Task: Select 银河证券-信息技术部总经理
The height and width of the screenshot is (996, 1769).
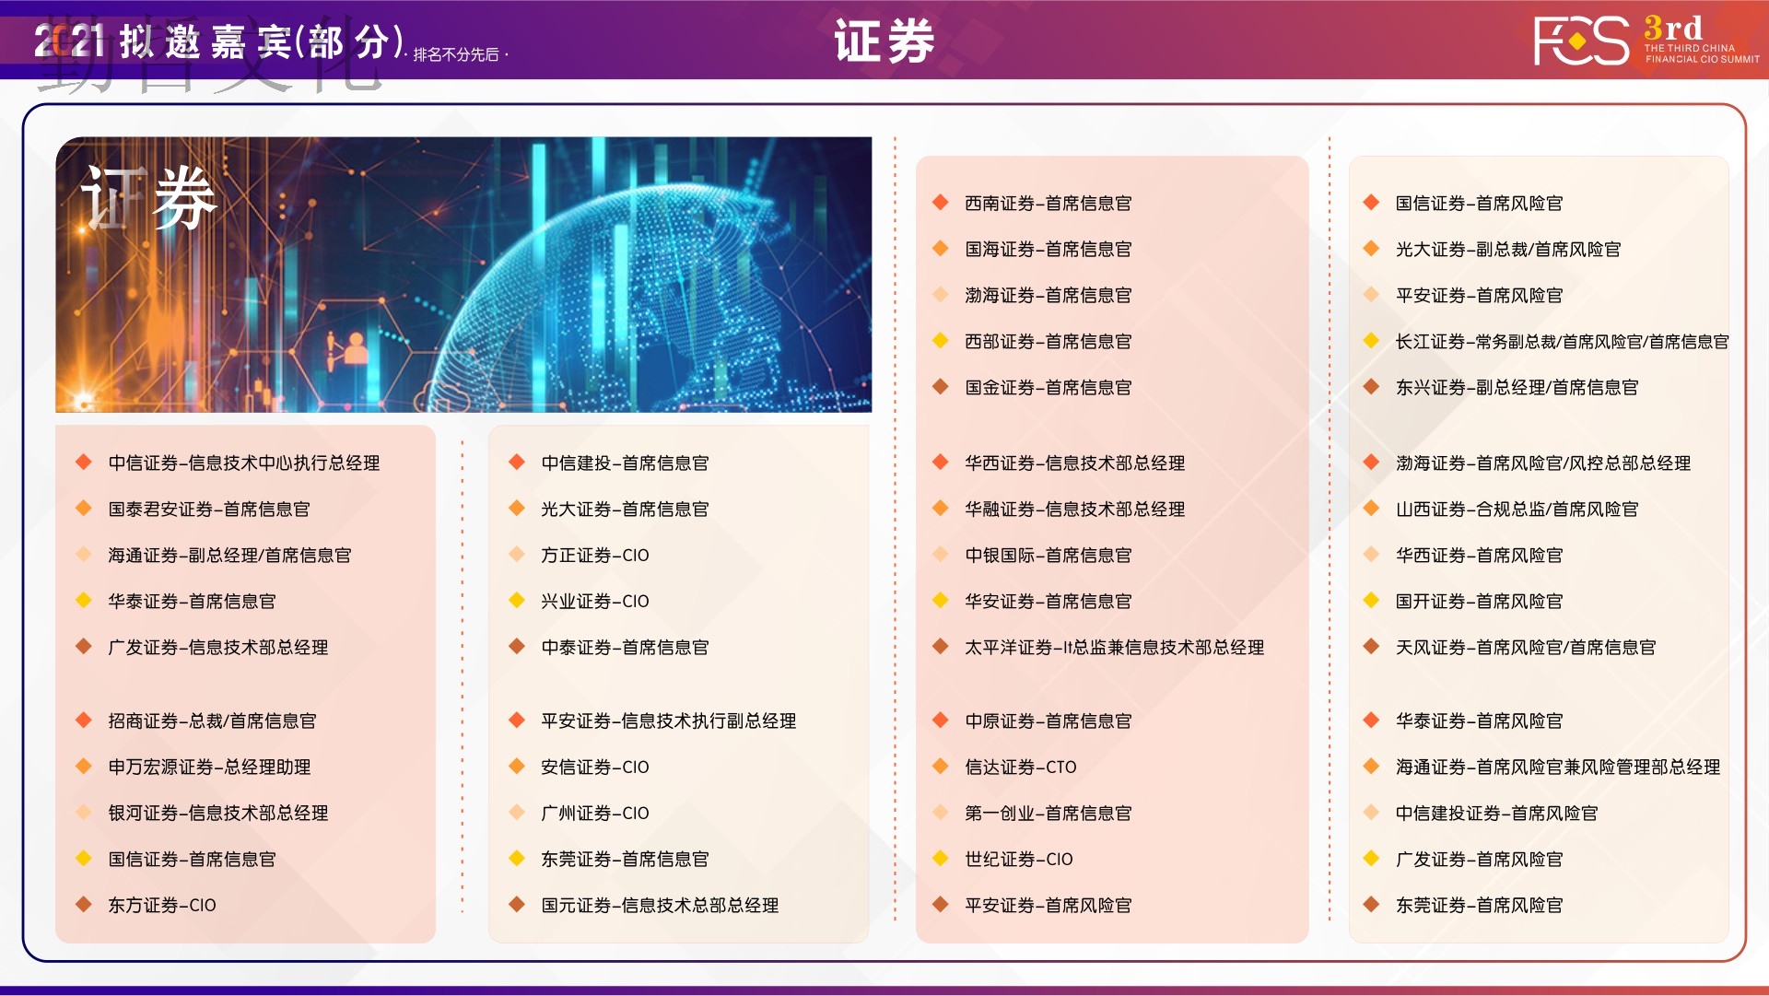Action: [218, 814]
